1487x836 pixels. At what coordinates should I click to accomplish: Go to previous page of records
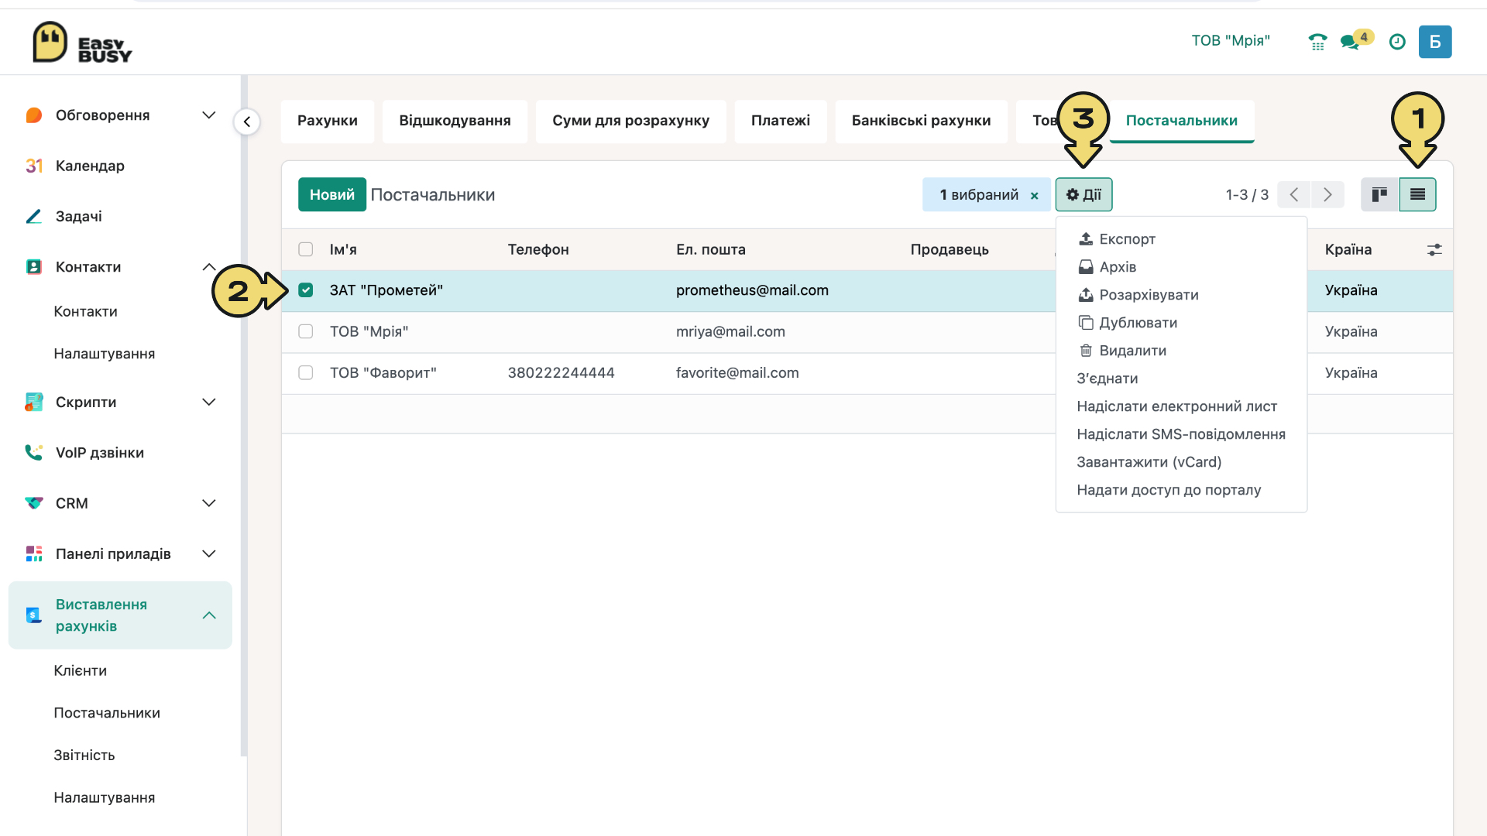[x=1293, y=194]
